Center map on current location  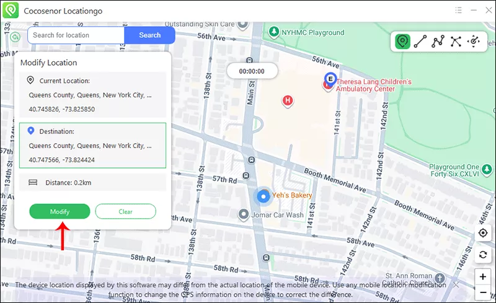[483, 233]
